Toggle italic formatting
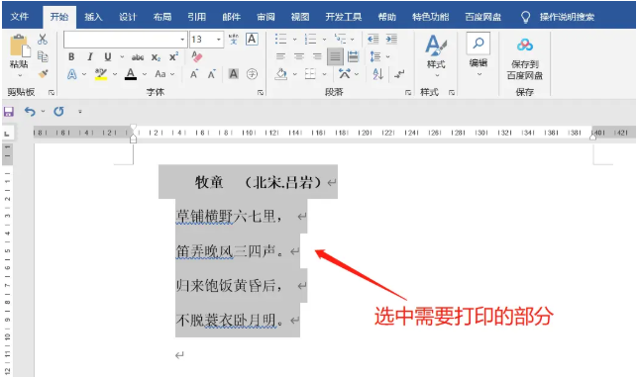The height and width of the screenshot is (377, 638). pos(90,56)
